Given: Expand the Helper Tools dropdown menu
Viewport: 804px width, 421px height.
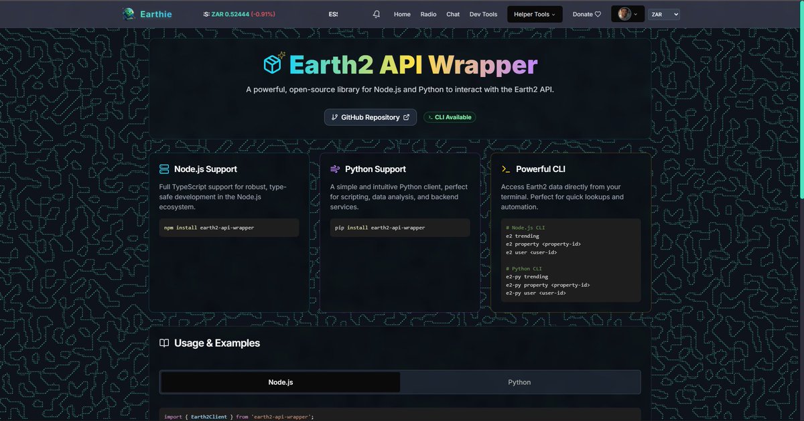Looking at the screenshot, I should coord(535,14).
